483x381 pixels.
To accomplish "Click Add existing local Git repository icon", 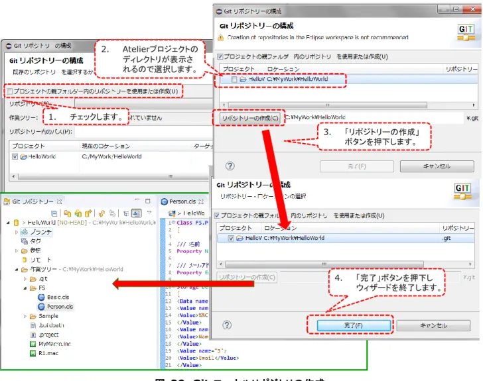I will pos(68,213).
